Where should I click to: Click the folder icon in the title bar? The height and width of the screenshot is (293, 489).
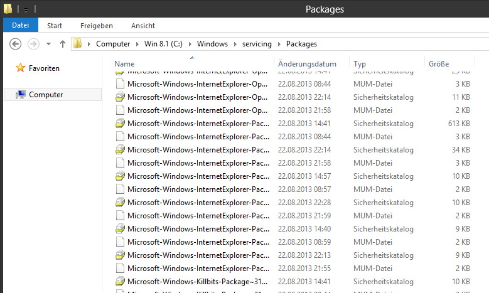point(8,8)
